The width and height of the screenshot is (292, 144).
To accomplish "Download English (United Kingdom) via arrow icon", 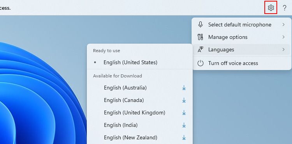I will (184, 112).
